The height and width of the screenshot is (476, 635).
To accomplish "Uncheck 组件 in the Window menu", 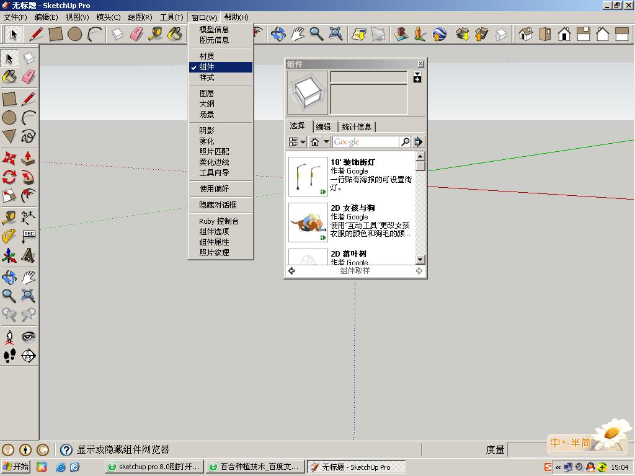I will 221,67.
